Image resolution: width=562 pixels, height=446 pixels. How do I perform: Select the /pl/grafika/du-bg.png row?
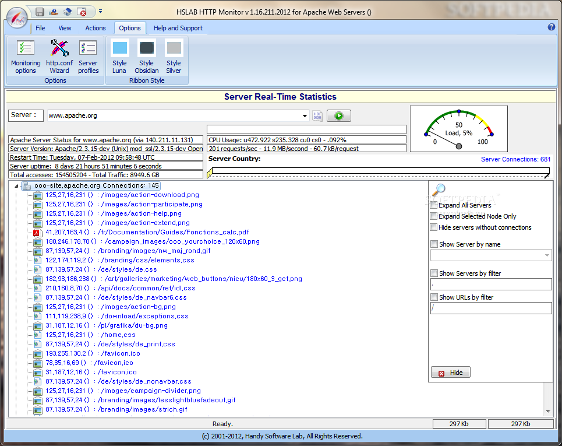pyautogui.click(x=107, y=325)
